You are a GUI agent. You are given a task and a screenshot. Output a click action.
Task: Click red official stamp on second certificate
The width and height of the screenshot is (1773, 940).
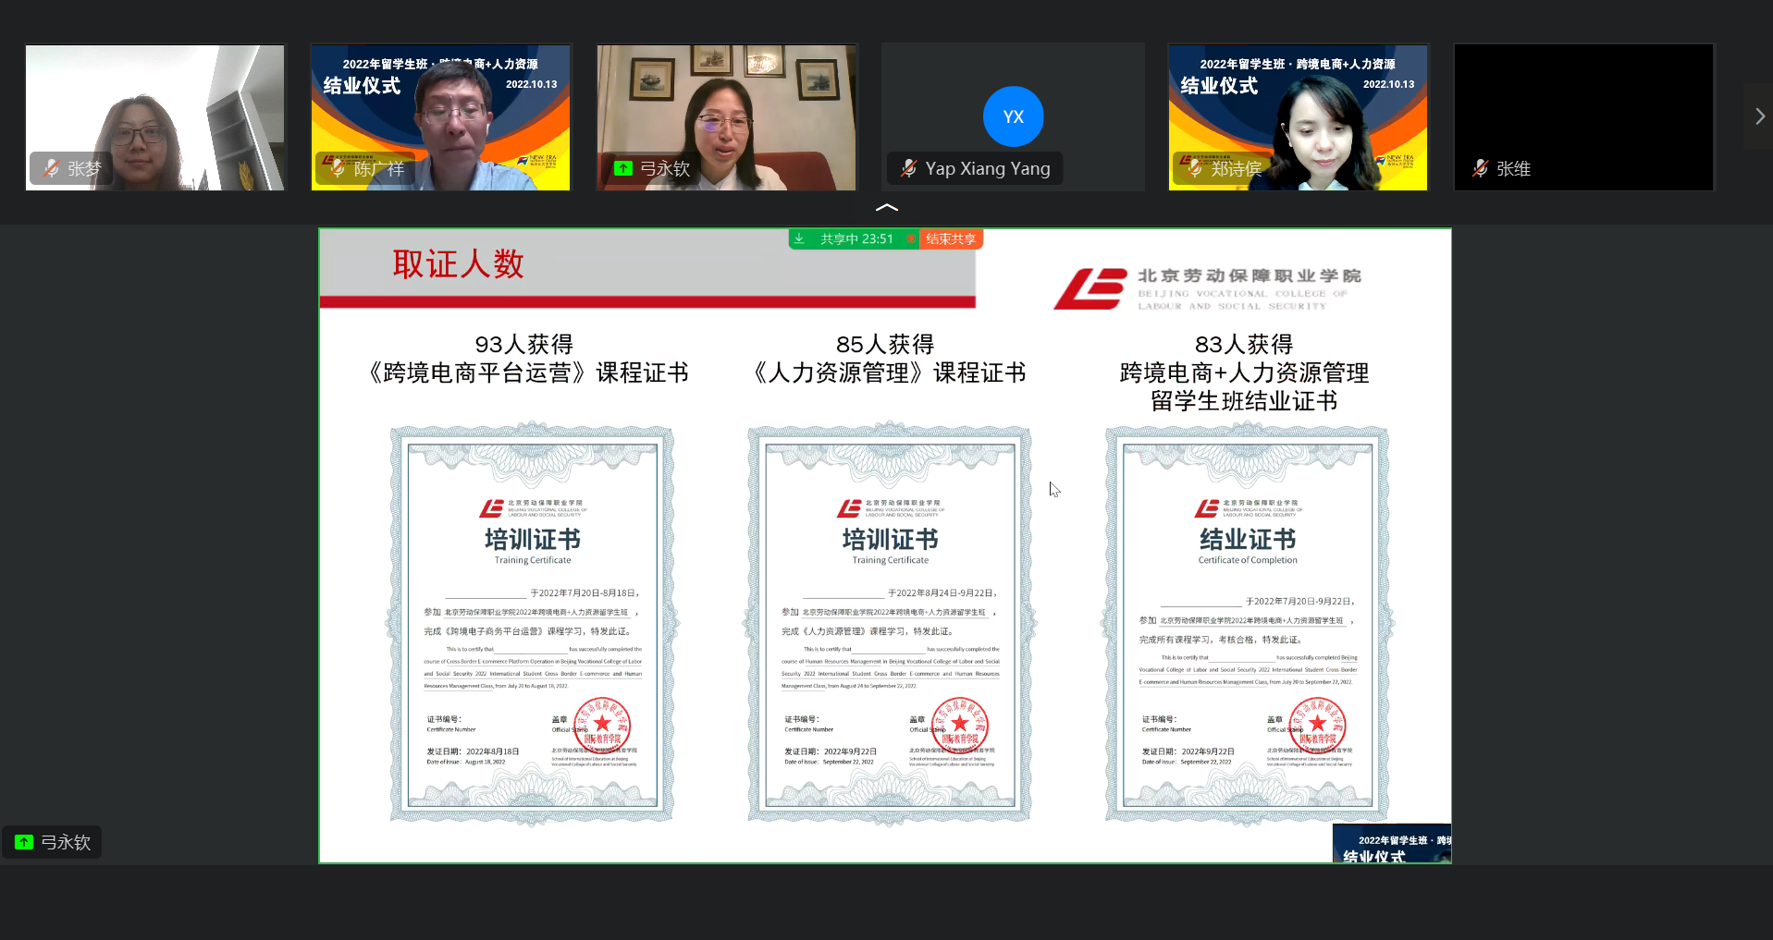(x=960, y=725)
